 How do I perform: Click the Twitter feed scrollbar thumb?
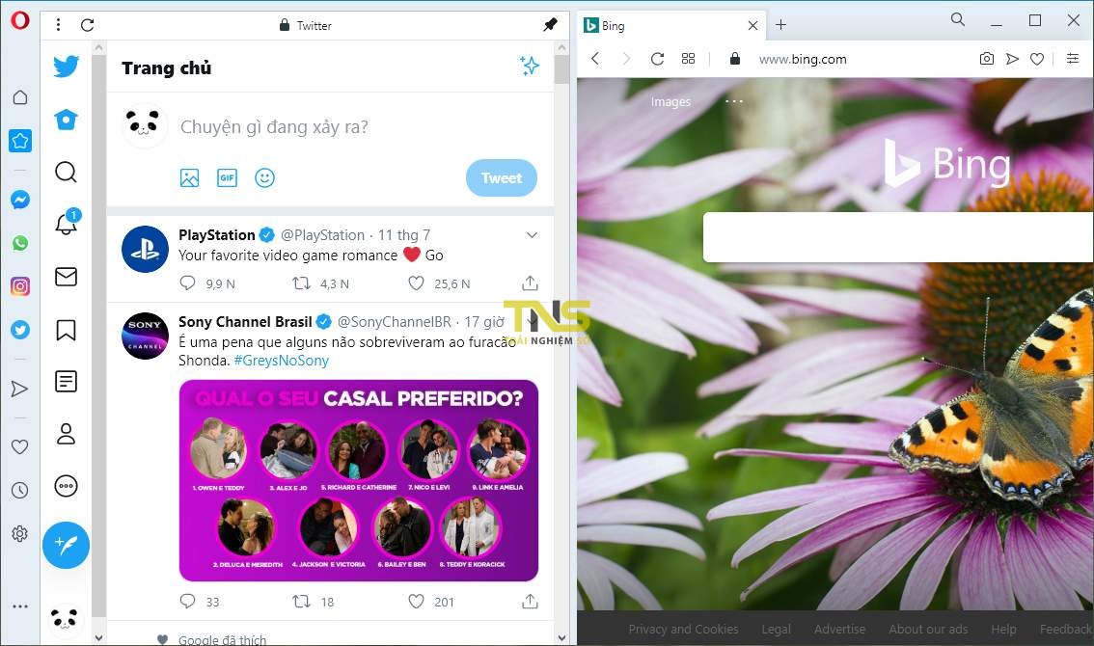(561, 69)
